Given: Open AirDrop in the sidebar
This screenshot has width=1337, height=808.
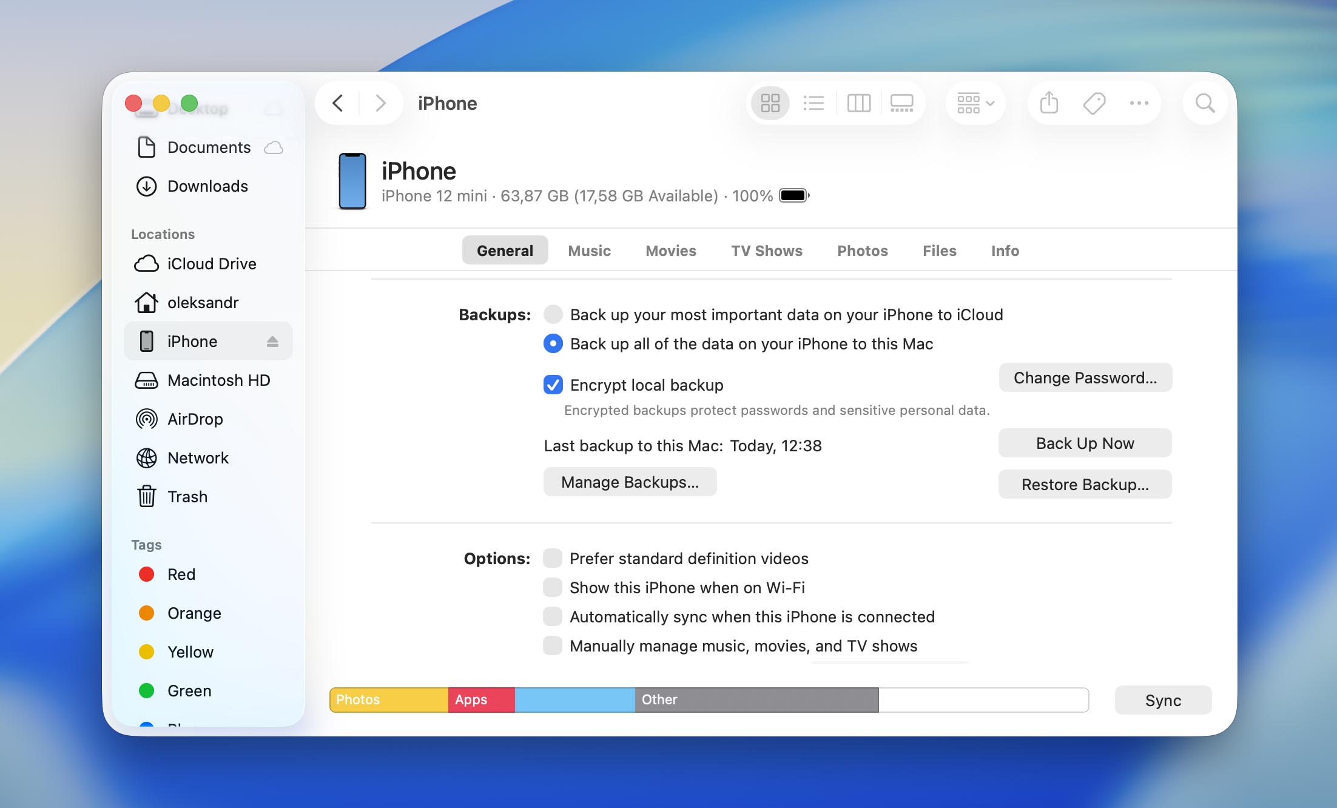Looking at the screenshot, I should (209, 419).
